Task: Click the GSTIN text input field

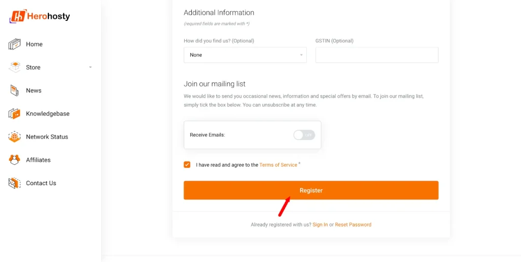Action: tap(377, 55)
